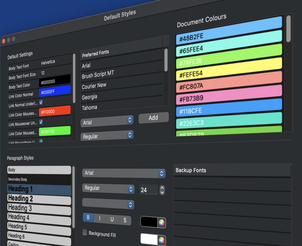Apply strikethrough formatting
The image size is (302, 246).
[x=125, y=220]
